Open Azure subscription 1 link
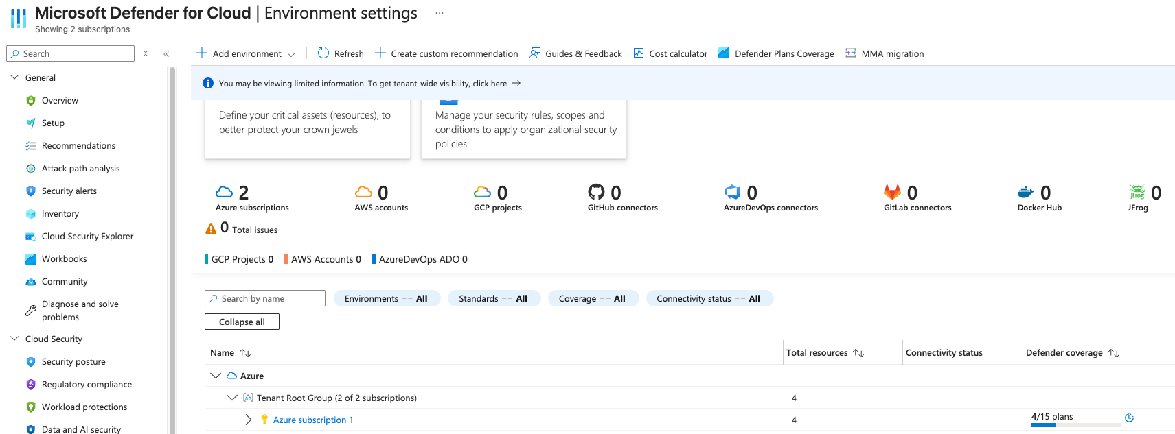Viewport: 1175px width, 434px height. point(313,420)
